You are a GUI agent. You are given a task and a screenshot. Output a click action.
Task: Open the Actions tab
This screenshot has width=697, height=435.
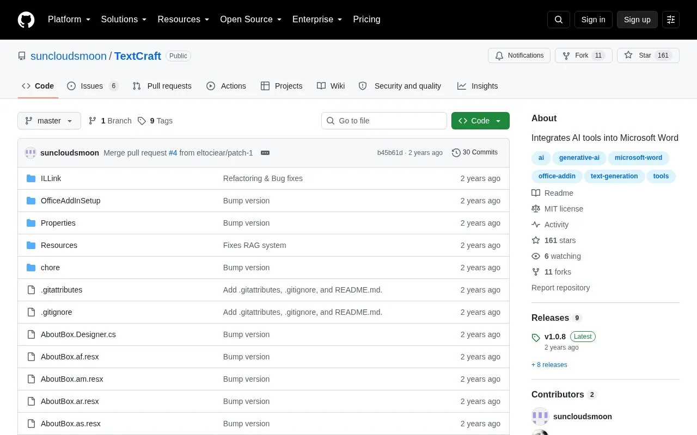click(226, 86)
